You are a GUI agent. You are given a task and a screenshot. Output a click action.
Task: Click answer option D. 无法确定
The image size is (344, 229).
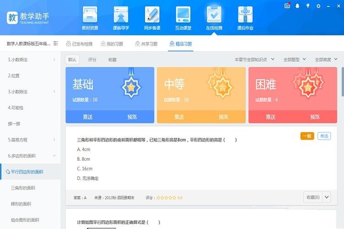tap(88, 178)
